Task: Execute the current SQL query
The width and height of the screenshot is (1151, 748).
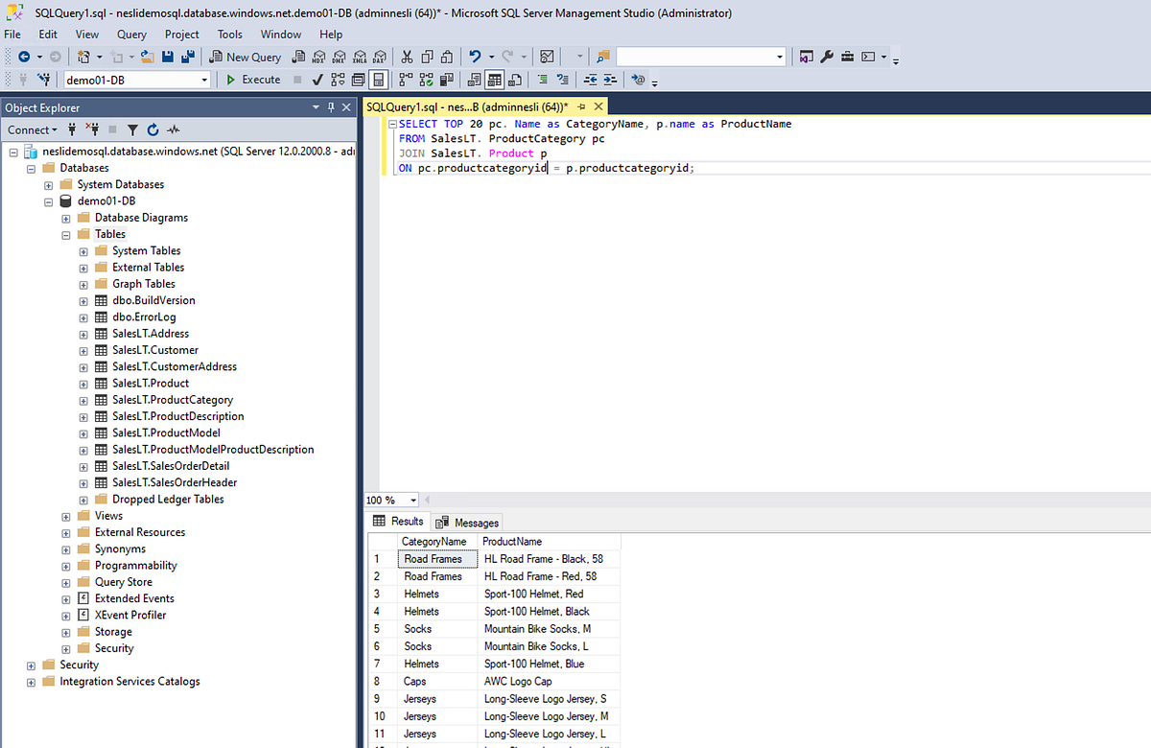Action: pos(253,80)
